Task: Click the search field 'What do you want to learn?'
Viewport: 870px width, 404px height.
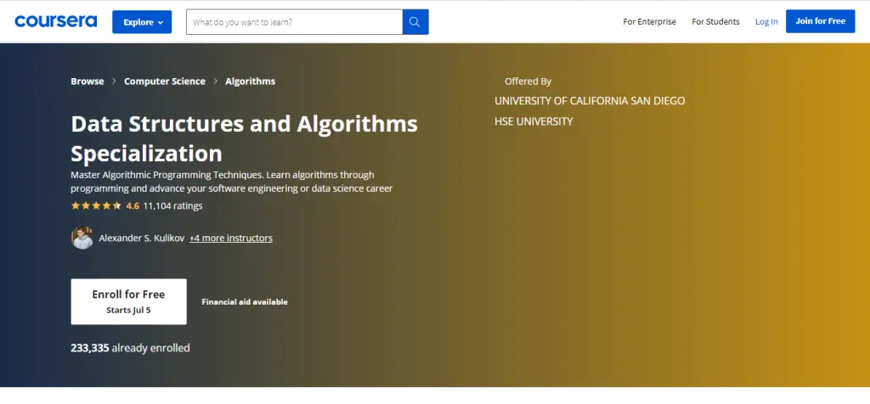Action: pyautogui.click(x=294, y=22)
